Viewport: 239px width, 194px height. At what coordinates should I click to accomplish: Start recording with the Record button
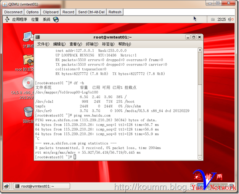[x=68, y=12]
